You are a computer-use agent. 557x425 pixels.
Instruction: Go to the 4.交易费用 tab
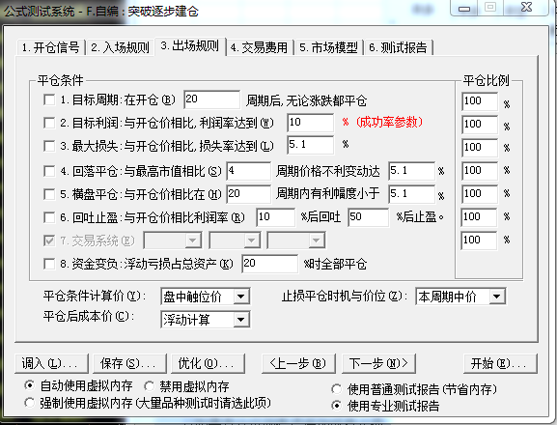[x=259, y=47]
